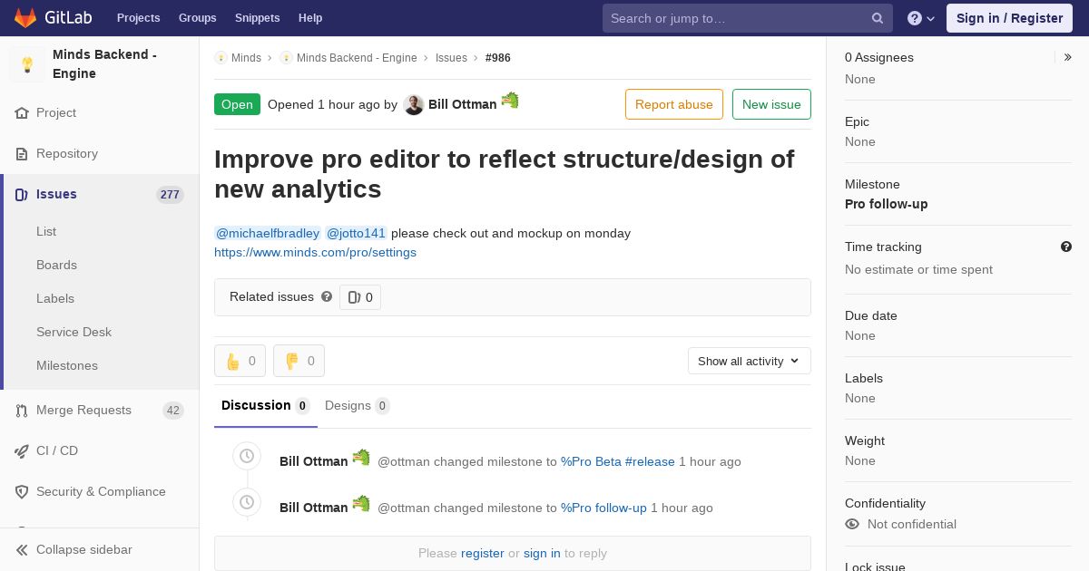Click the Security & Compliance shield icon
The width and height of the screenshot is (1089, 571).
22,492
